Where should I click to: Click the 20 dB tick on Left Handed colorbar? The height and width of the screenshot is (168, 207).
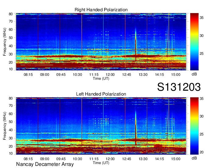point(202,152)
